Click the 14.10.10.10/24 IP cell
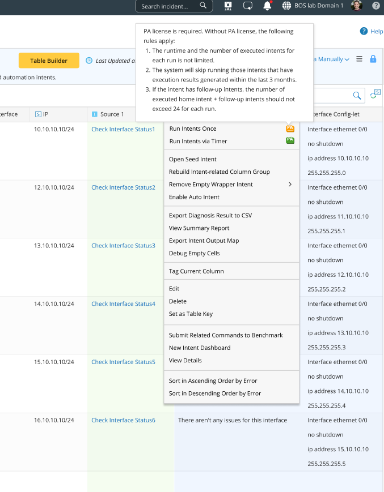This screenshot has height=492, width=384. click(54, 303)
